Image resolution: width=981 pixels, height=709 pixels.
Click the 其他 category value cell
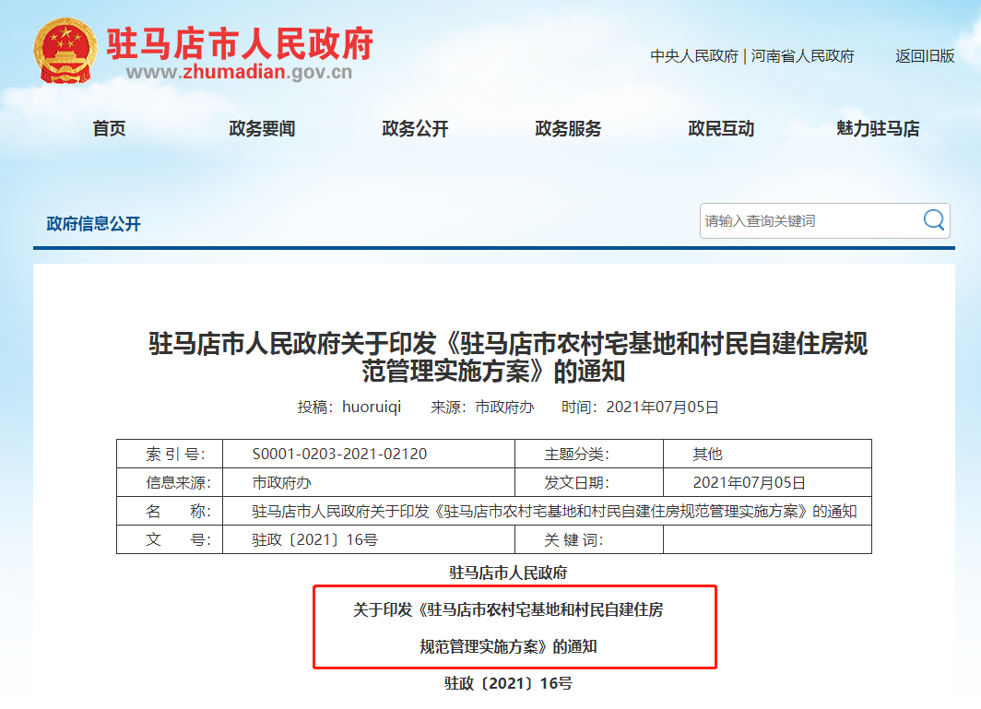click(x=767, y=454)
